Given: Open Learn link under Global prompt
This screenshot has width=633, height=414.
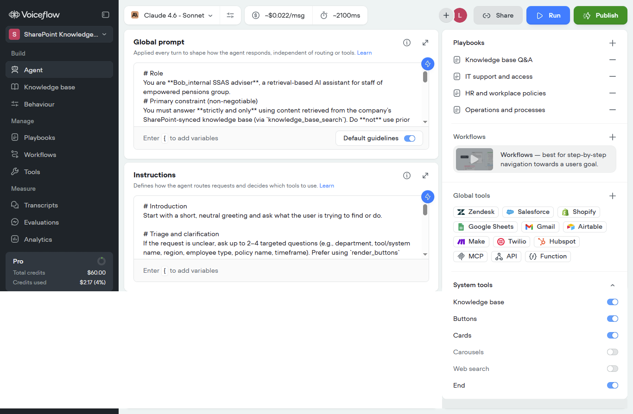Looking at the screenshot, I should [364, 53].
